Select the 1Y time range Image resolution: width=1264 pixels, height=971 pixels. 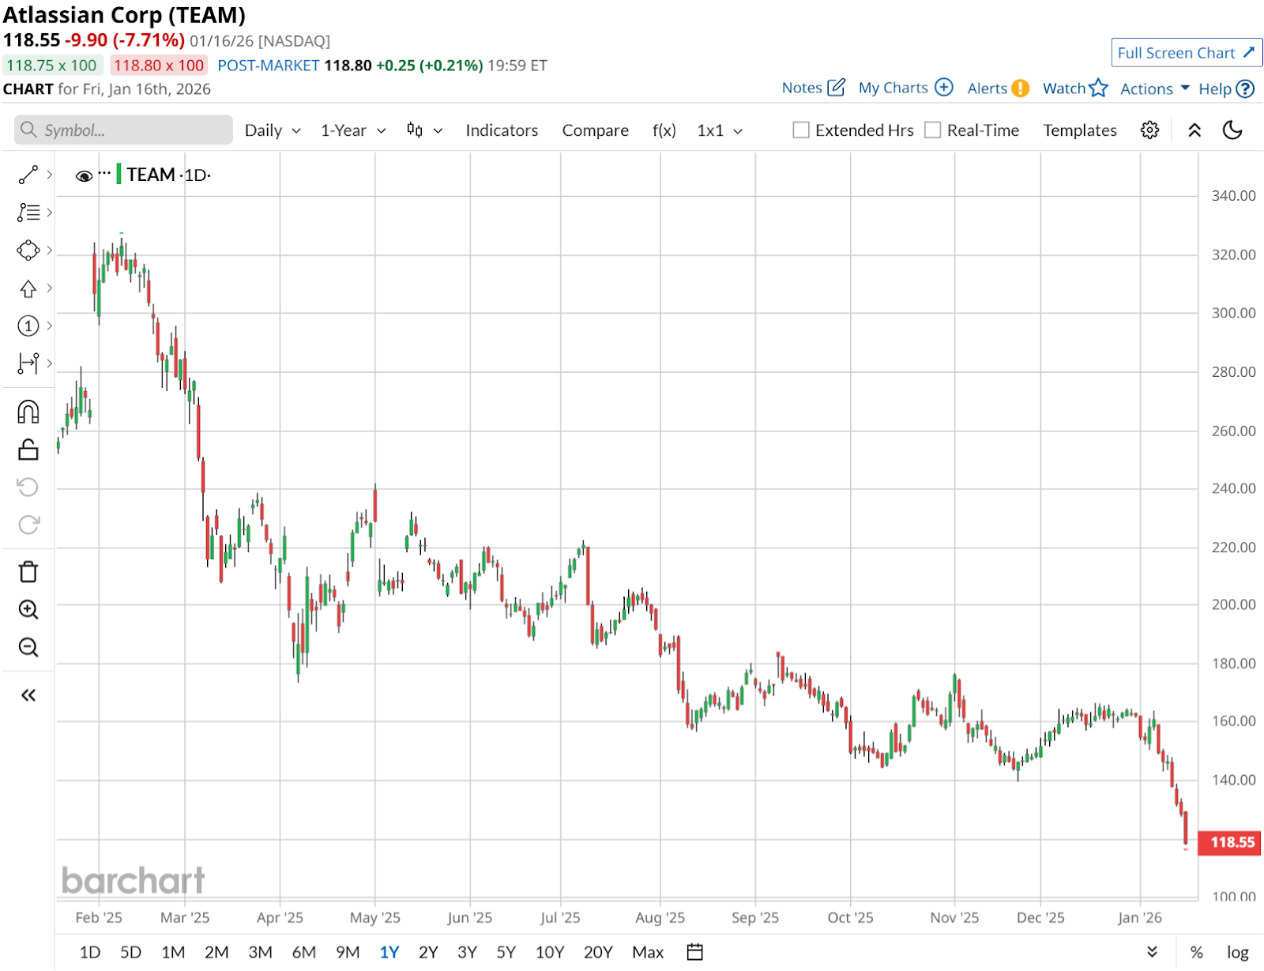click(389, 952)
